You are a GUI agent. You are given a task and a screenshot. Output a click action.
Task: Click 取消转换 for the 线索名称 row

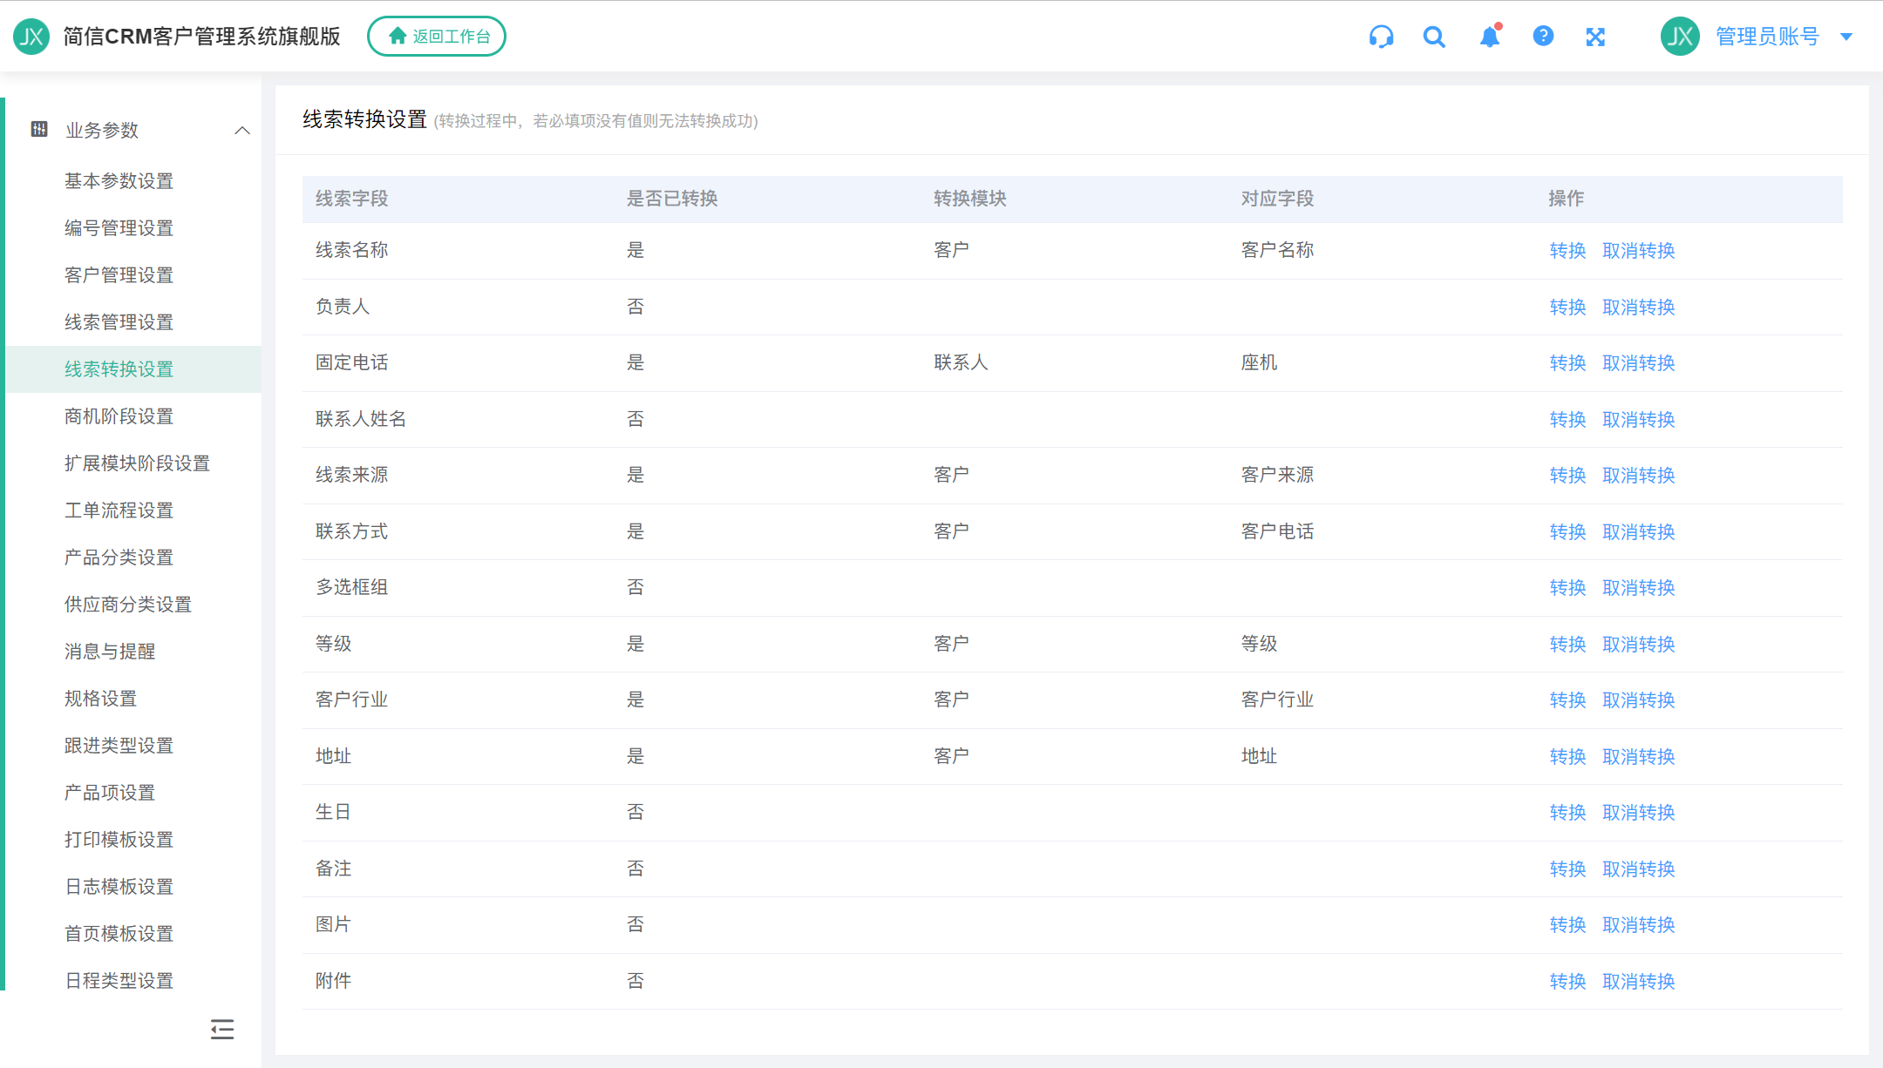pyautogui.click(x=1639, y=251)
